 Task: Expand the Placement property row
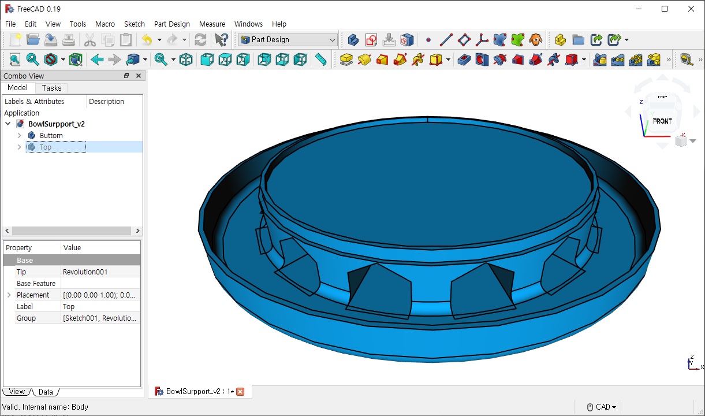(9, 295)
